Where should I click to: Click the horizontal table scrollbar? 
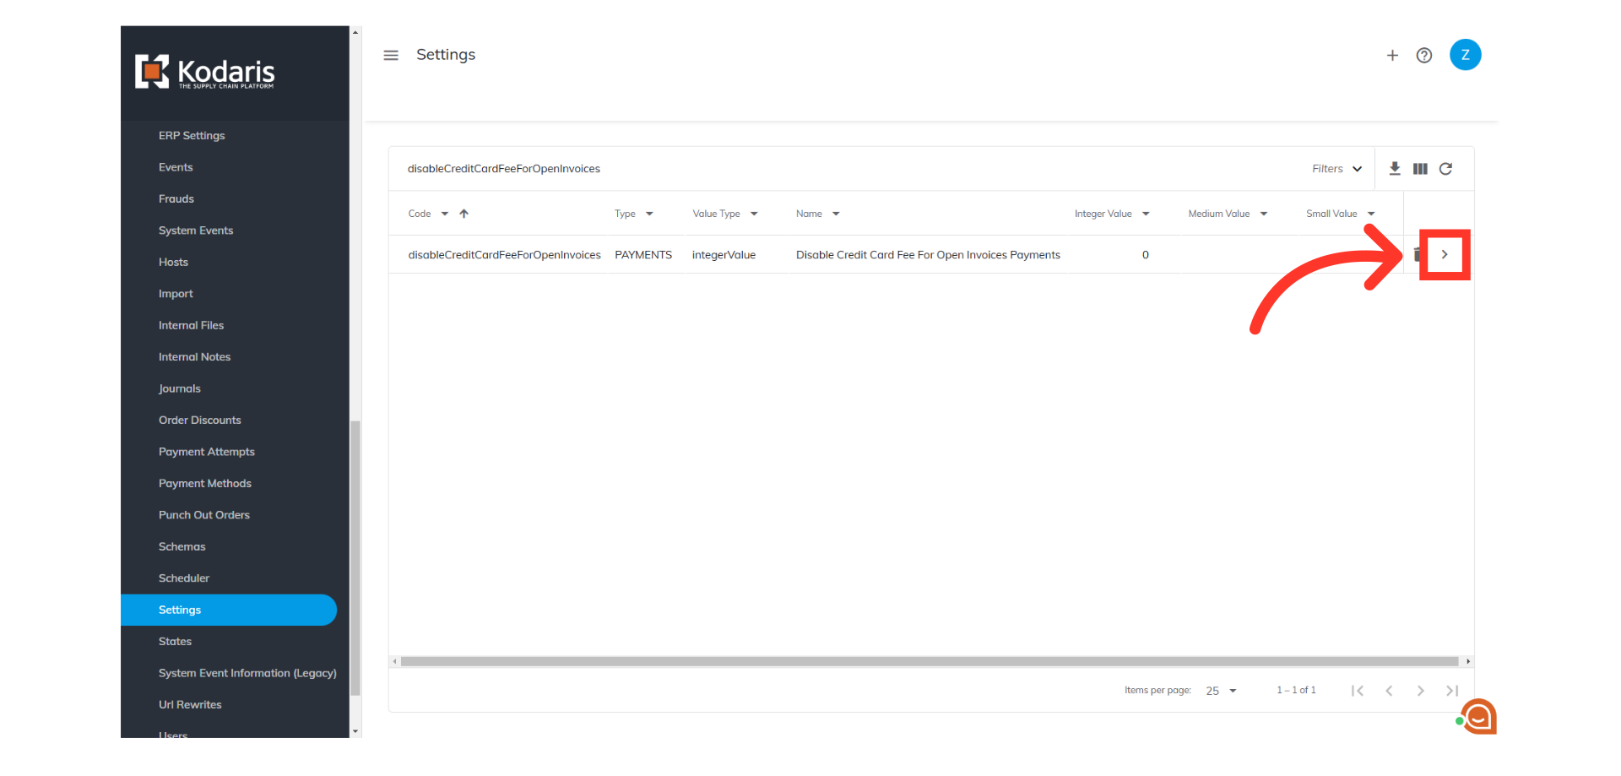tap(930, 662)
